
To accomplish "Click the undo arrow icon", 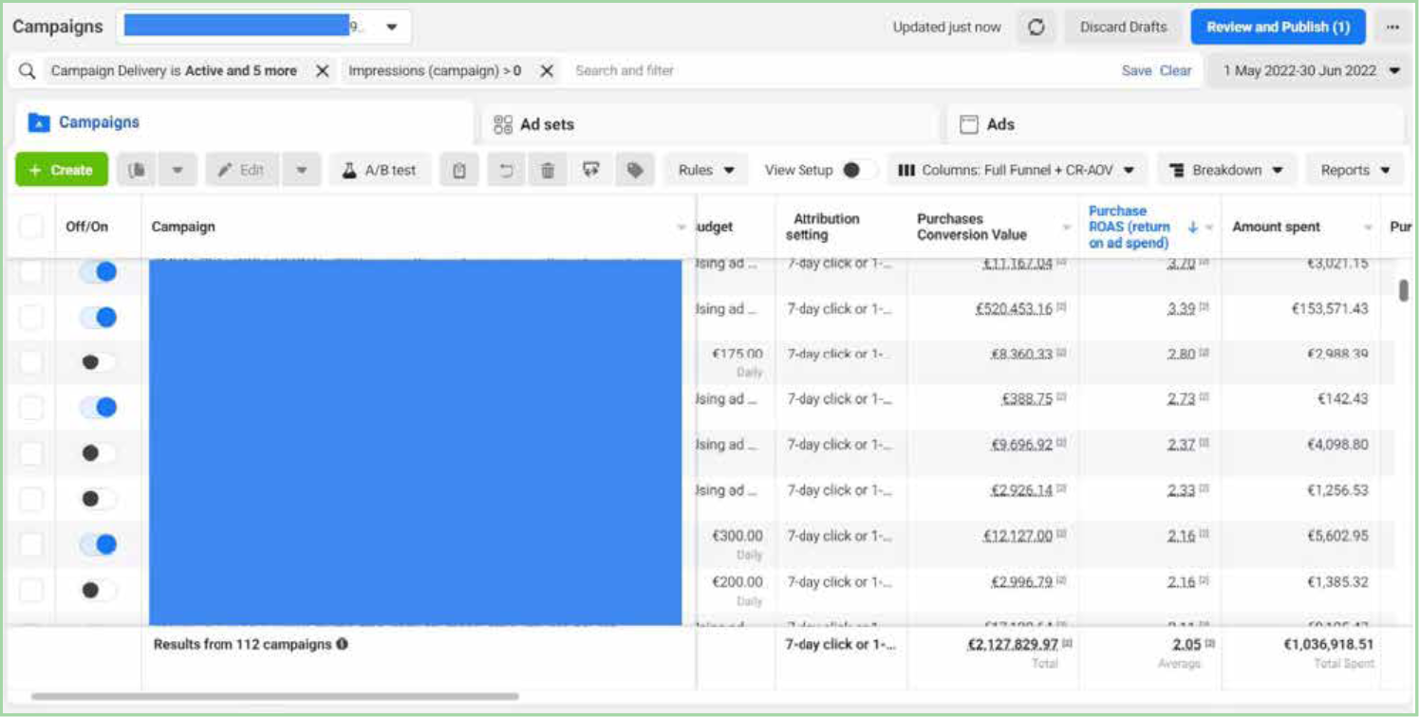I will (506, 171).
